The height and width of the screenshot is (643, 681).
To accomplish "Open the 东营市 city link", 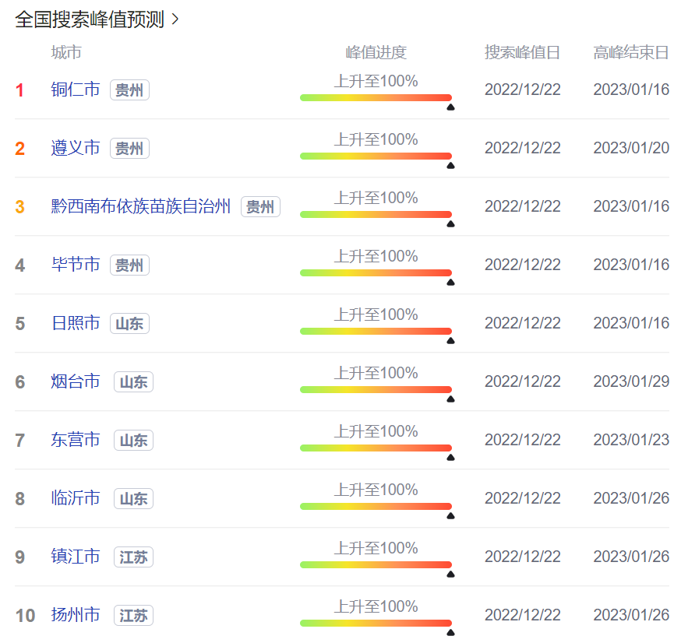I will 76,440.
